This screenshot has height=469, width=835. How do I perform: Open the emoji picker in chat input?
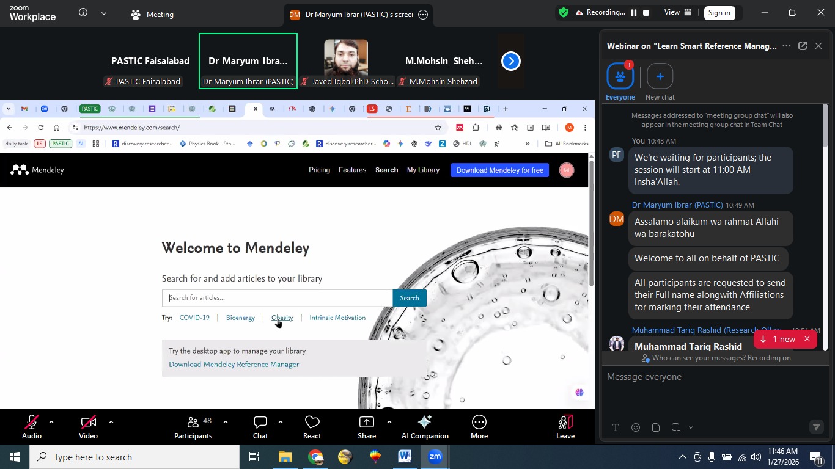(x=636, y=427)
